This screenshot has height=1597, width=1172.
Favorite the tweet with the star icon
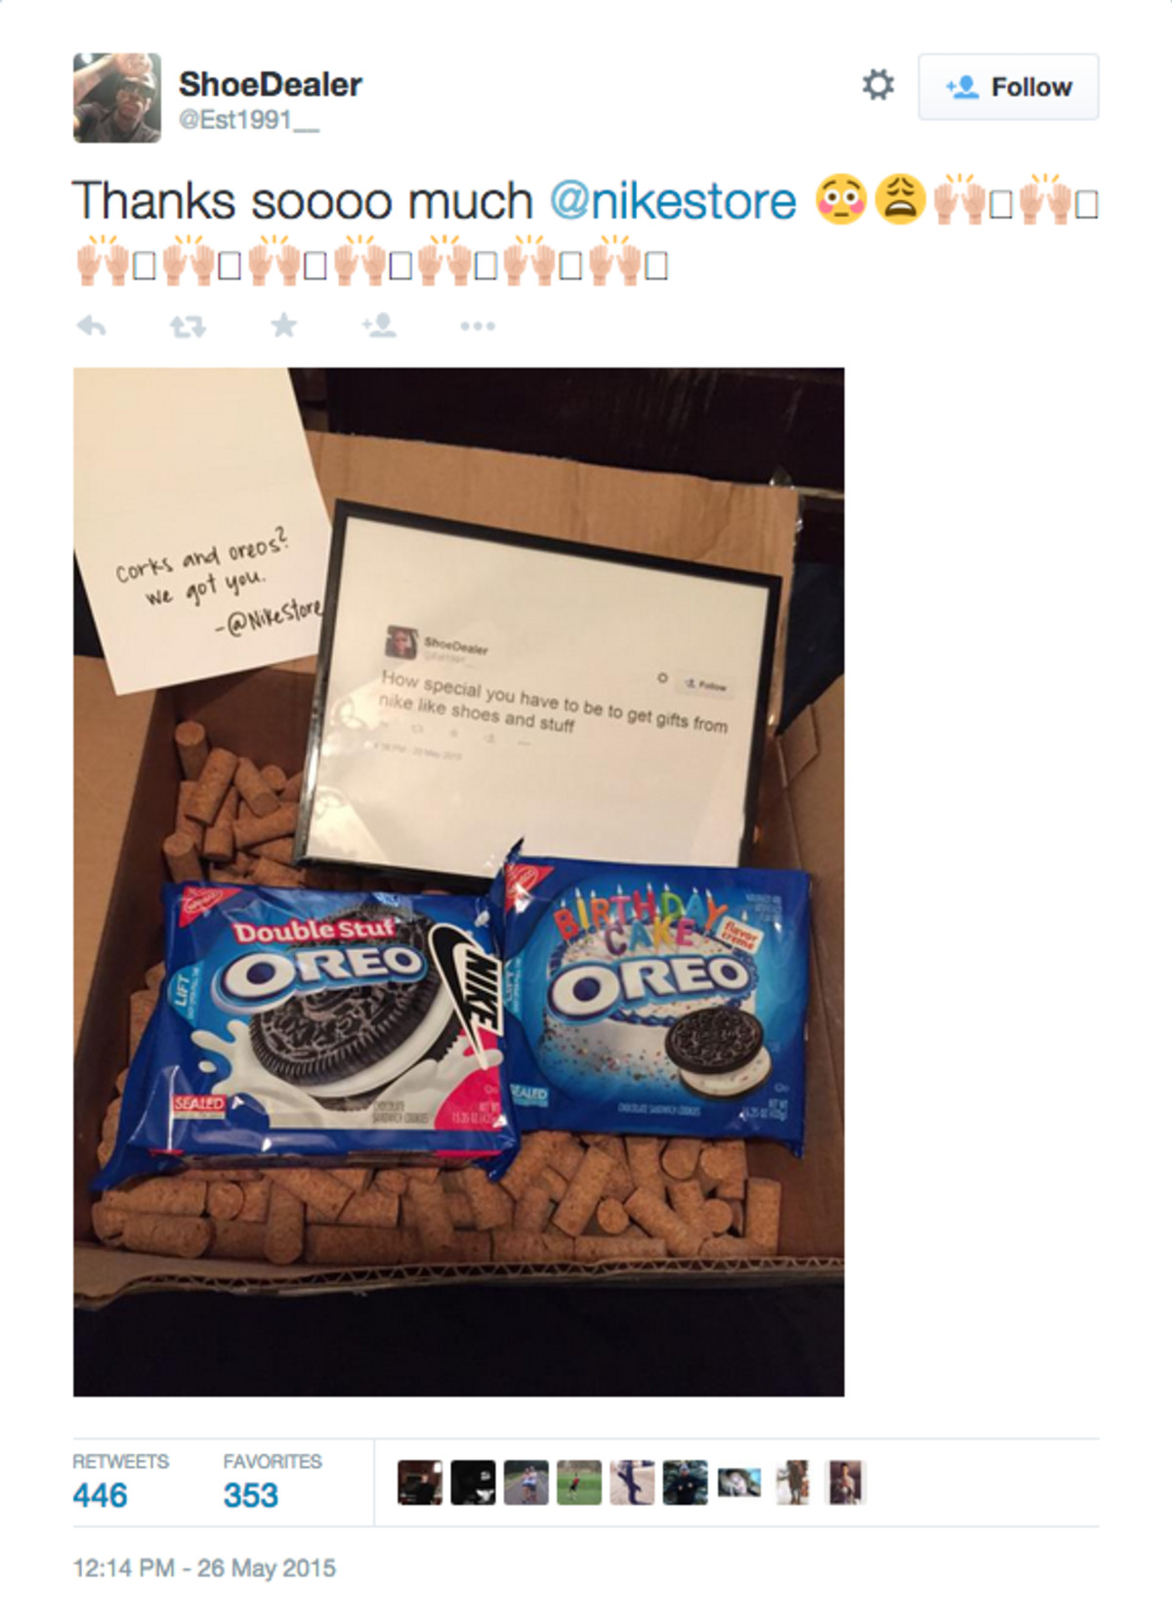283,324
